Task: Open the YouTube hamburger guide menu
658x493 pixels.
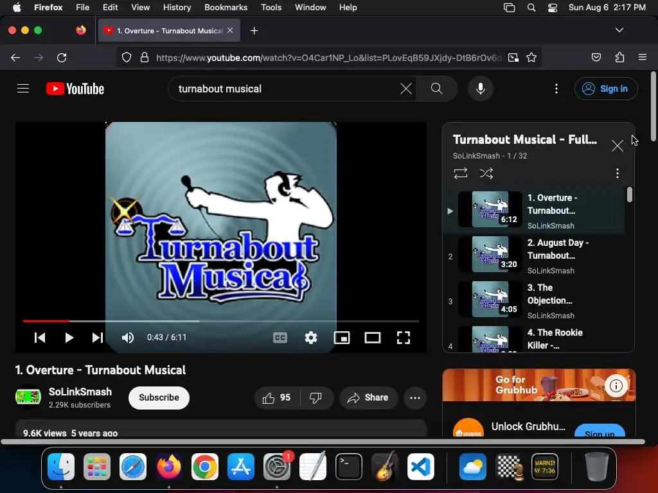Action: [23, 89]
